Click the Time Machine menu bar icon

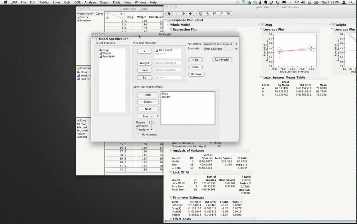pos(278,2)
